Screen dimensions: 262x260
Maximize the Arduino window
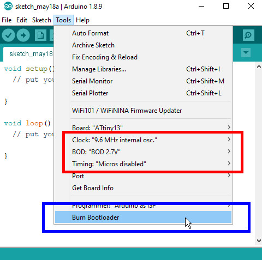click(x=226, y=7)
